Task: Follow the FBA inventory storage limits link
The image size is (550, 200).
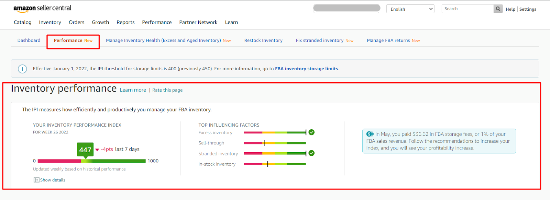Action: (x=306, y=69)
